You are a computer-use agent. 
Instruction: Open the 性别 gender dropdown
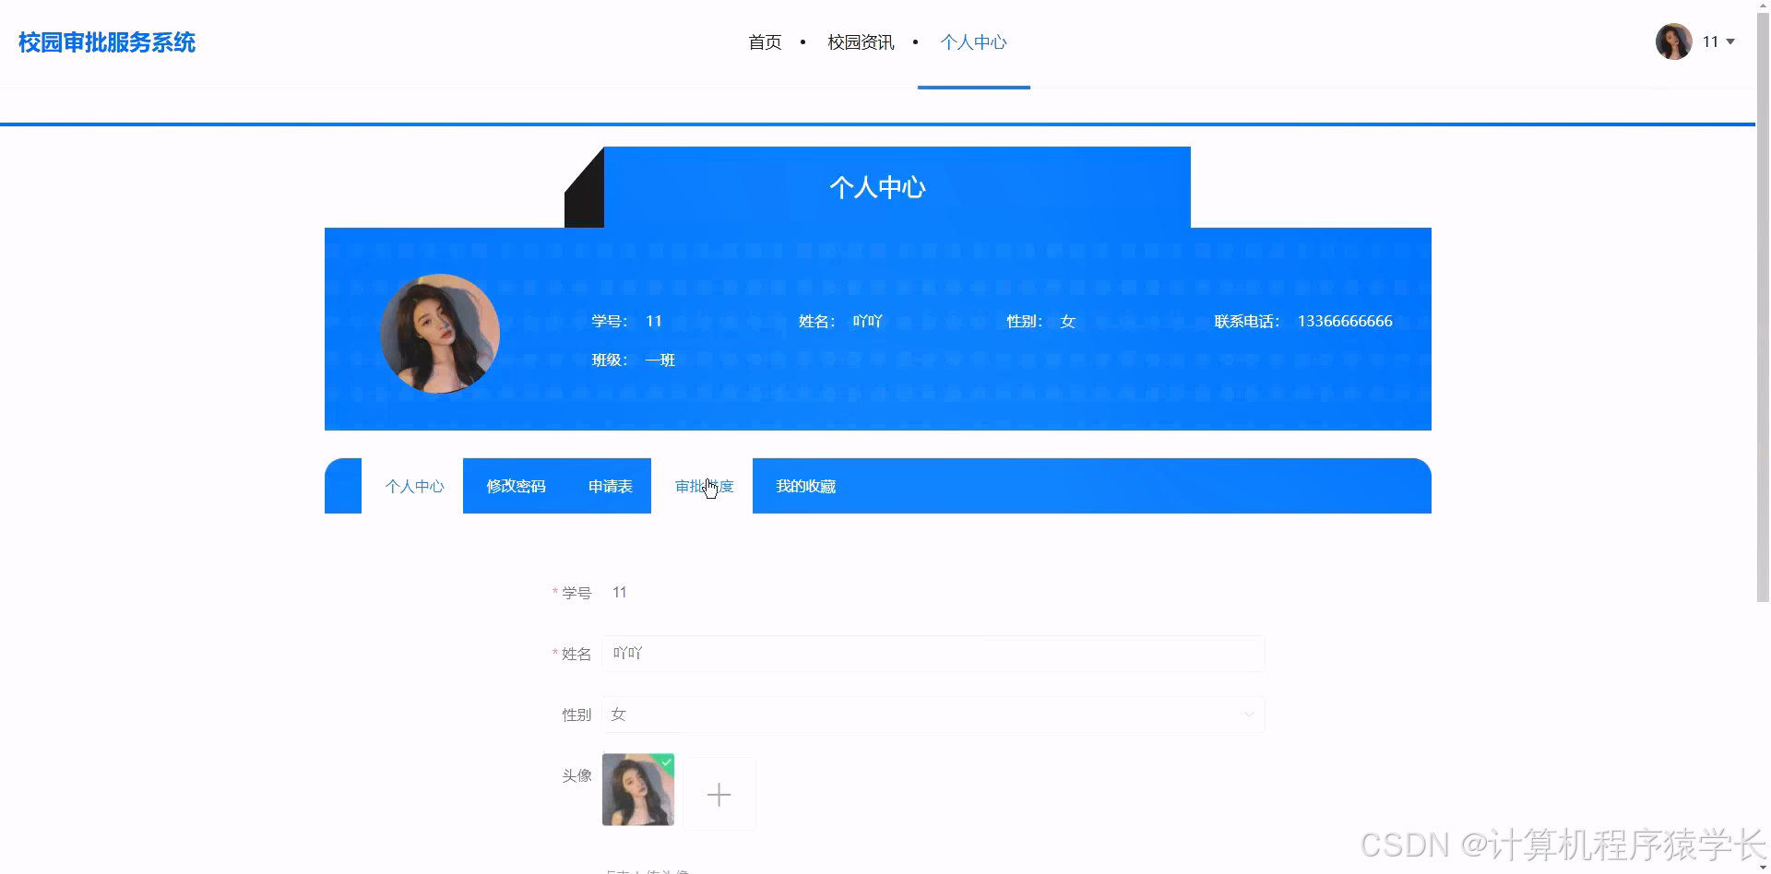tap(932, 714)
